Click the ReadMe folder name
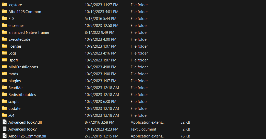Viewport: 266px width, 139px height. point(15,88)
